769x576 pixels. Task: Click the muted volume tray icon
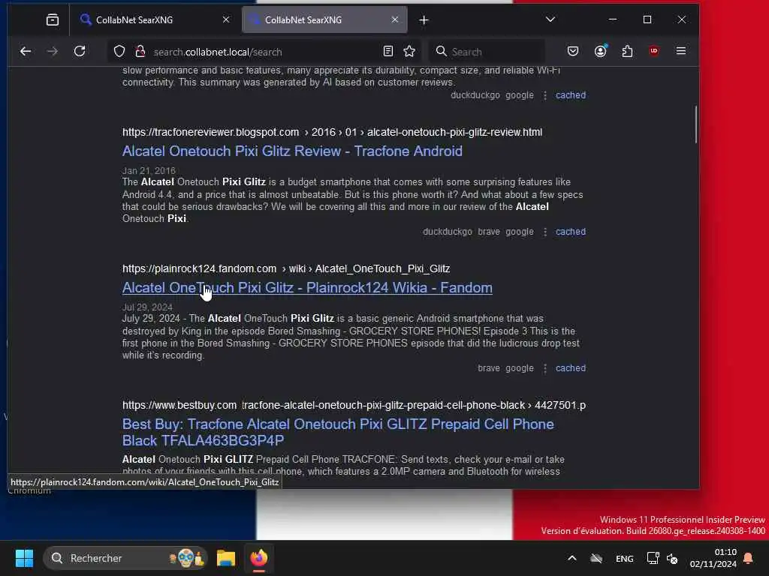point(672,558)
